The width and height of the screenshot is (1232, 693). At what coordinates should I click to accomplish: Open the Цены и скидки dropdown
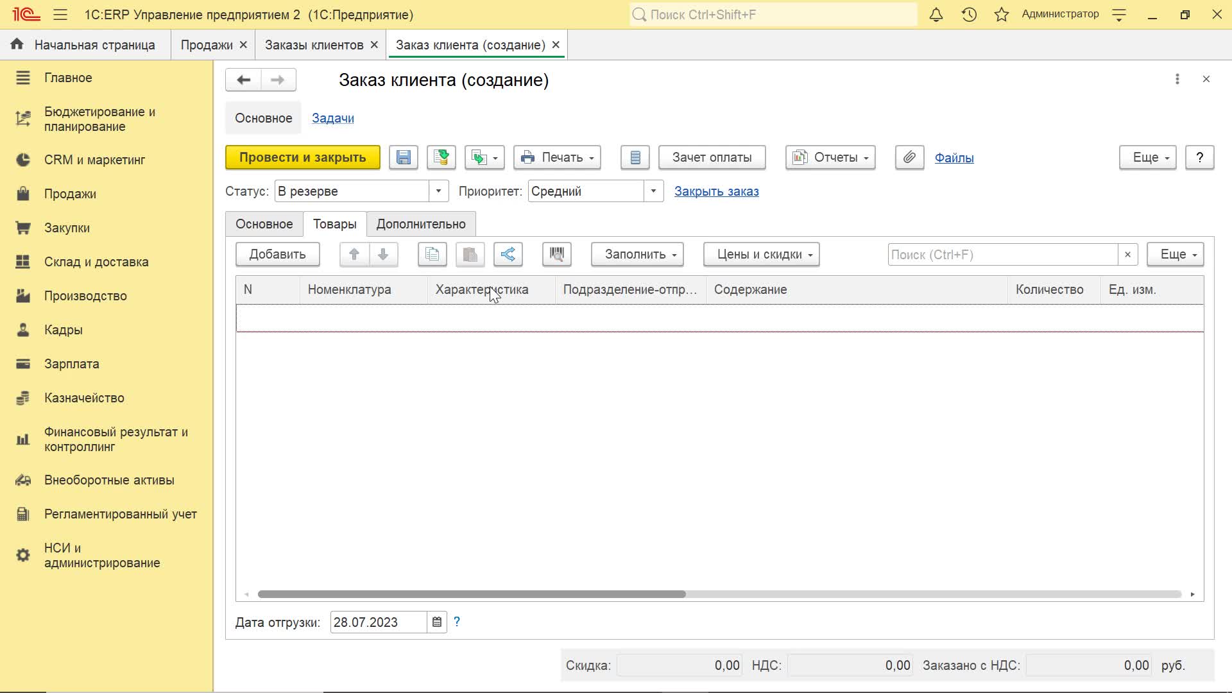point(762,254)
